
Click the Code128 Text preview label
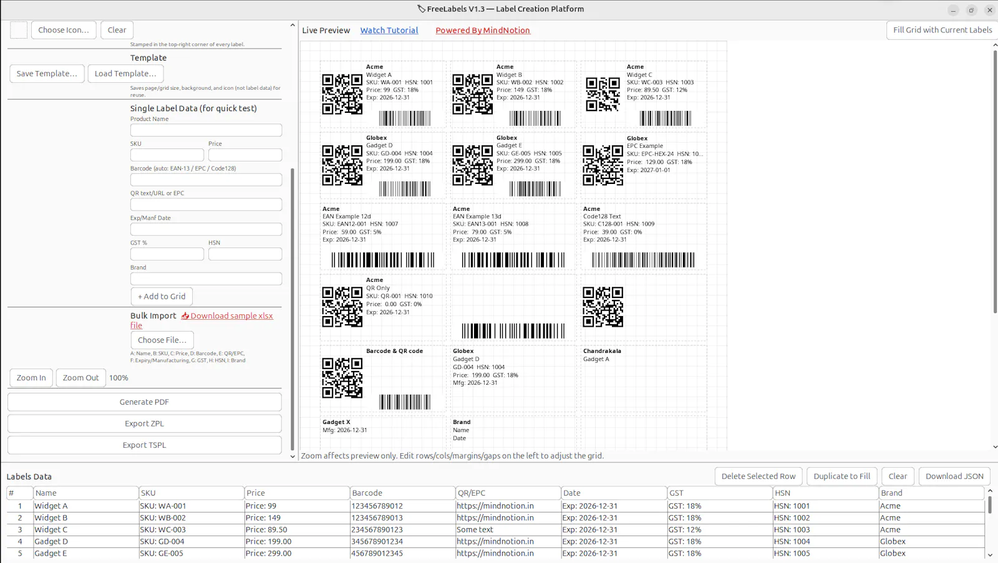(643, 236)
